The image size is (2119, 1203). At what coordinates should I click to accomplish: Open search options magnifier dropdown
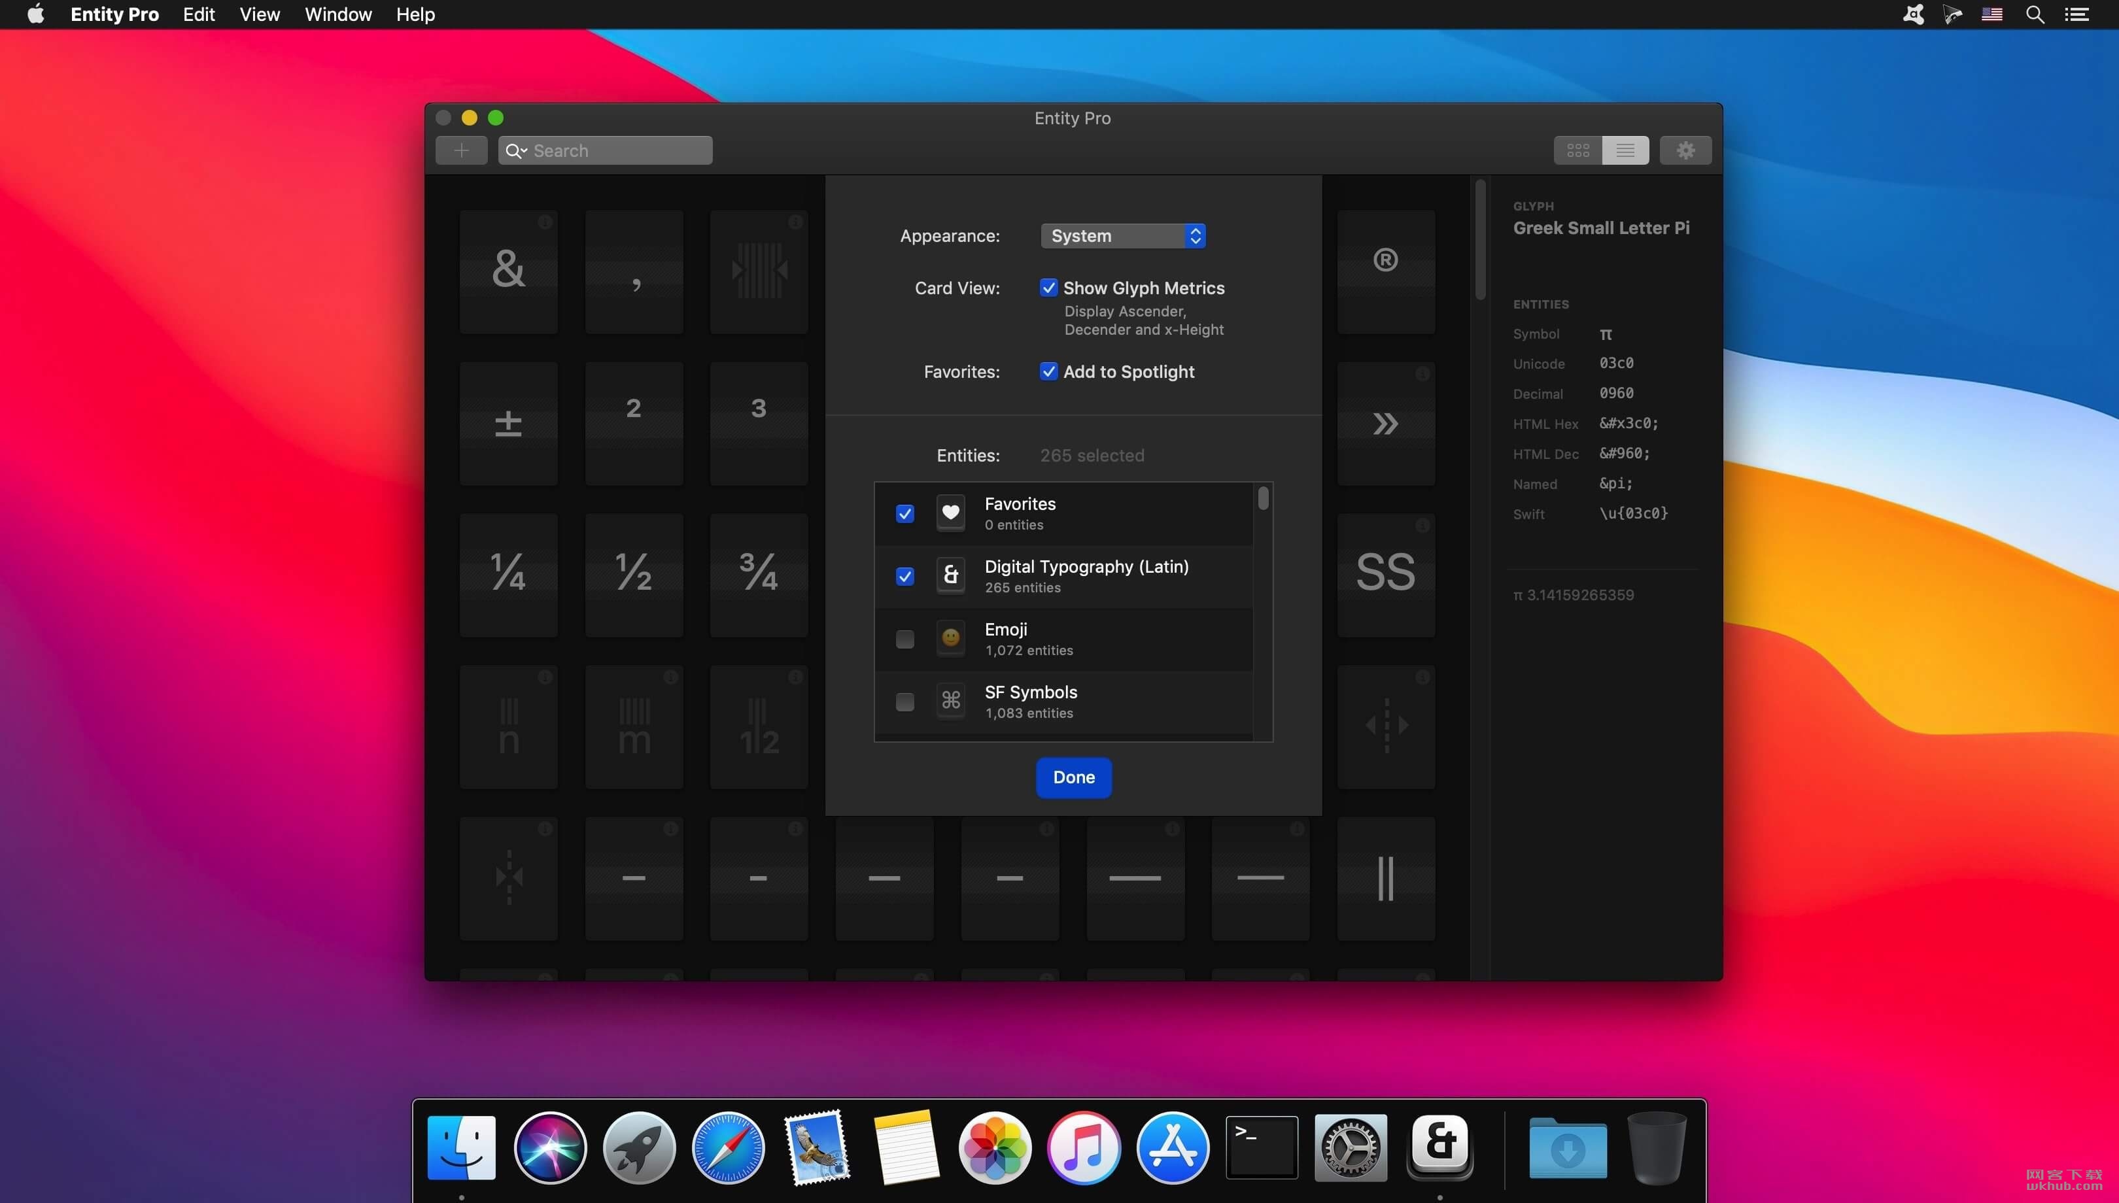point(516,150)
